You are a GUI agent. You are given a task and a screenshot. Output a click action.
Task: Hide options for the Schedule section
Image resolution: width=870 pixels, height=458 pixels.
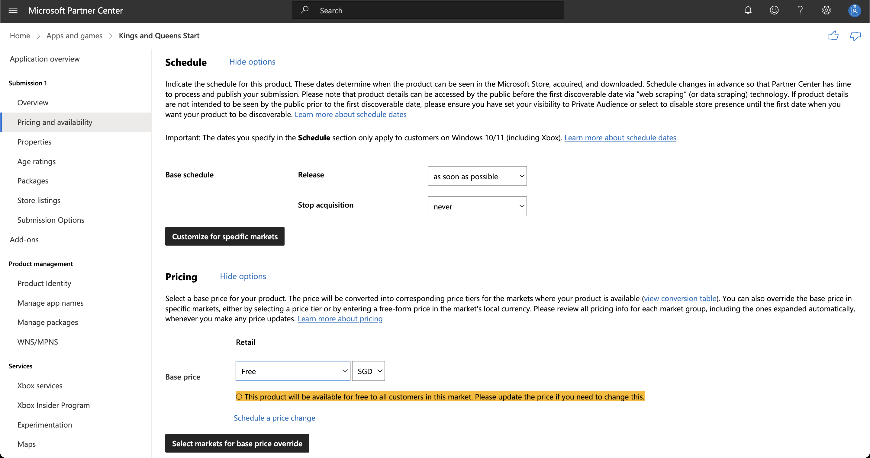[252, 62]
